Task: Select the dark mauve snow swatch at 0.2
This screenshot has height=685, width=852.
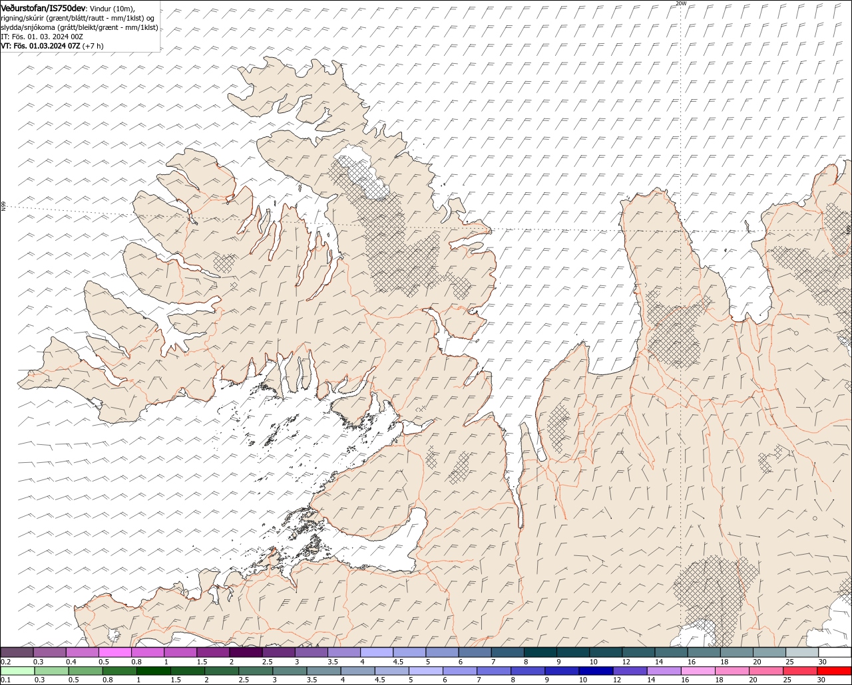Action: coord(17,652)
